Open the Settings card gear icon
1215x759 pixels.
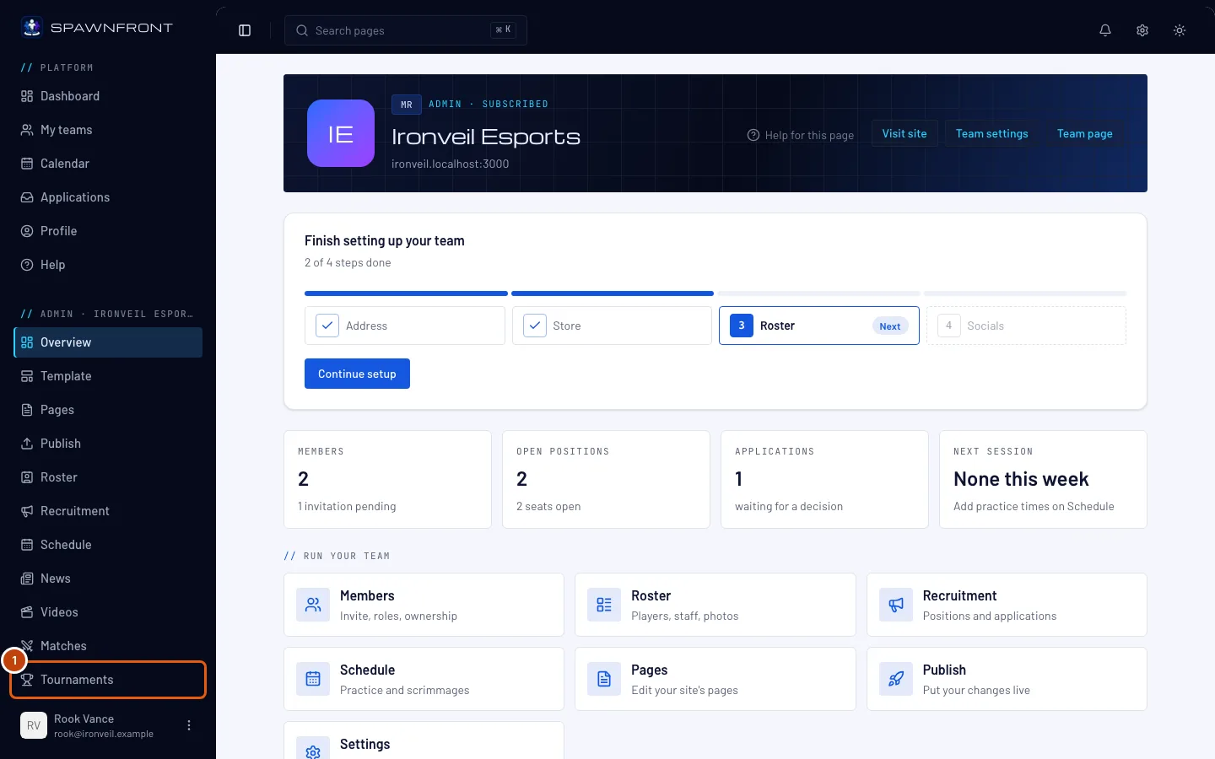(313, 749)
